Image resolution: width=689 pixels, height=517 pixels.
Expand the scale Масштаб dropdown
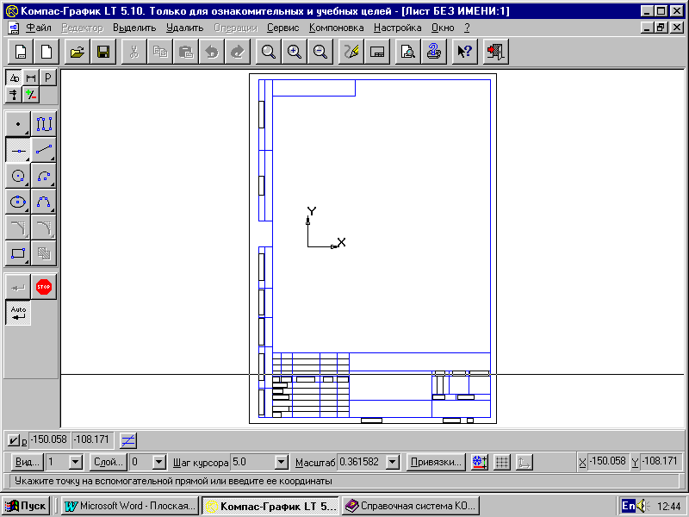tap(393, 462)
